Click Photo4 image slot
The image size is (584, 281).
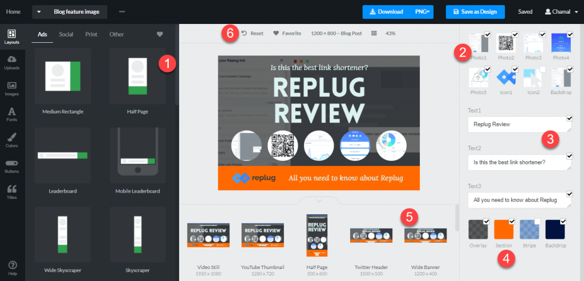[x=561, y=43]
